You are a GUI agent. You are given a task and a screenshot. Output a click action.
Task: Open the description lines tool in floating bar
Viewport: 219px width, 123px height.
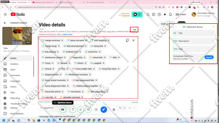click(81, 110)
